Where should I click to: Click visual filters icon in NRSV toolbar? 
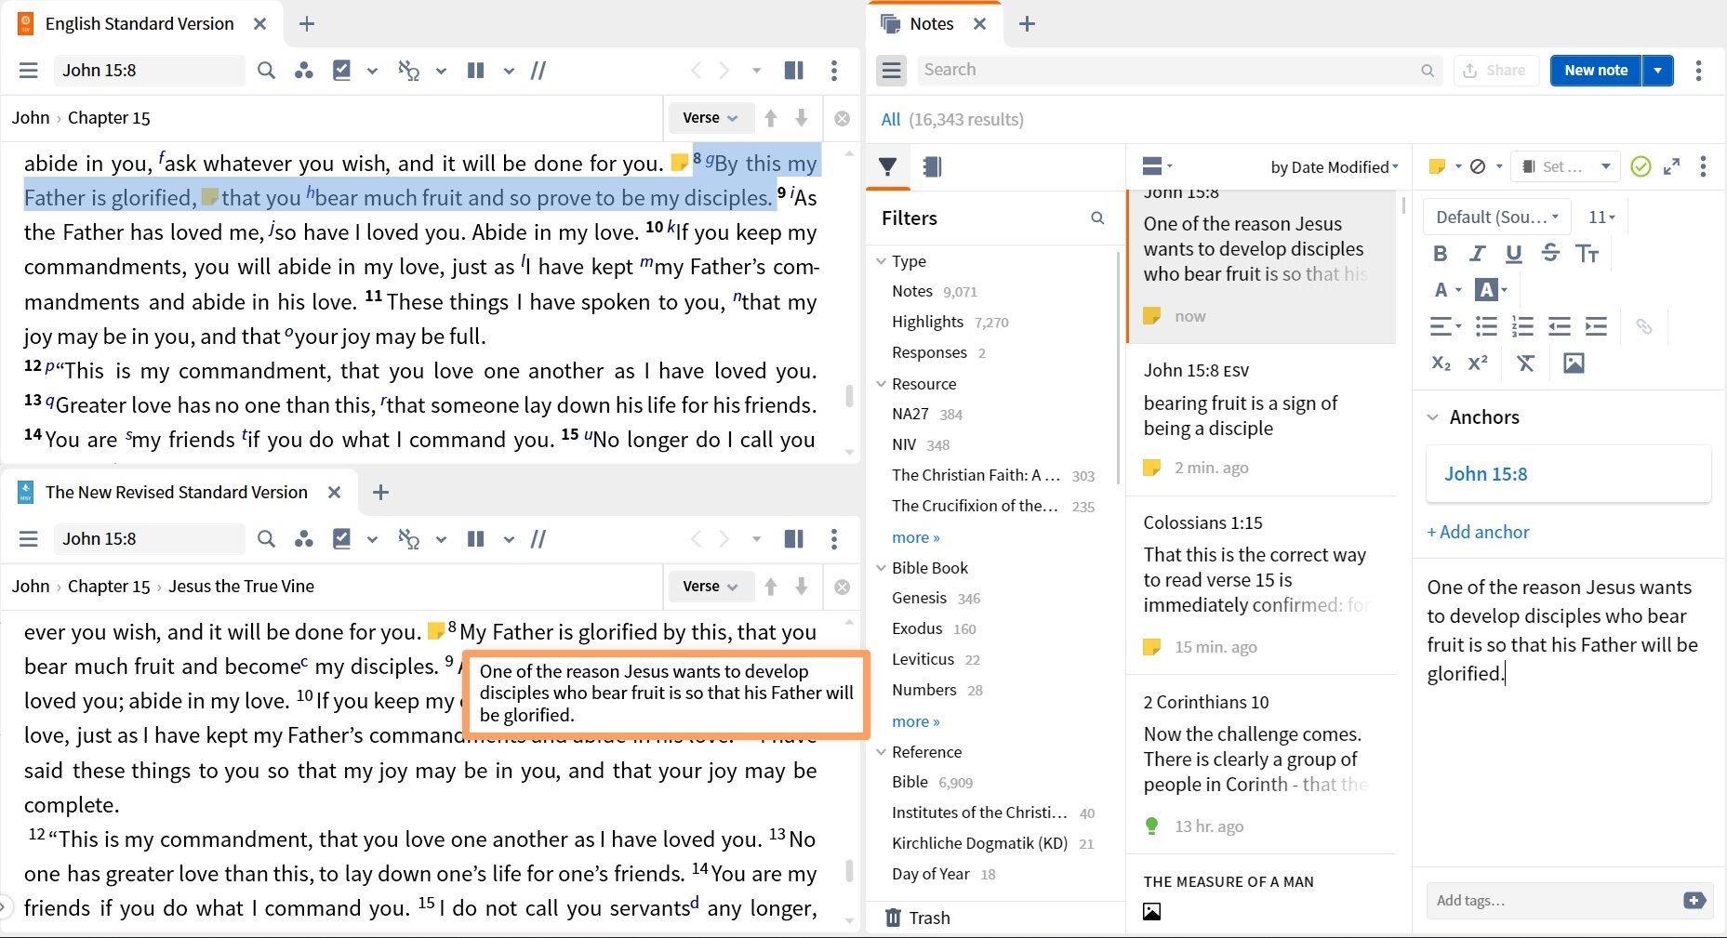[303, 539]
